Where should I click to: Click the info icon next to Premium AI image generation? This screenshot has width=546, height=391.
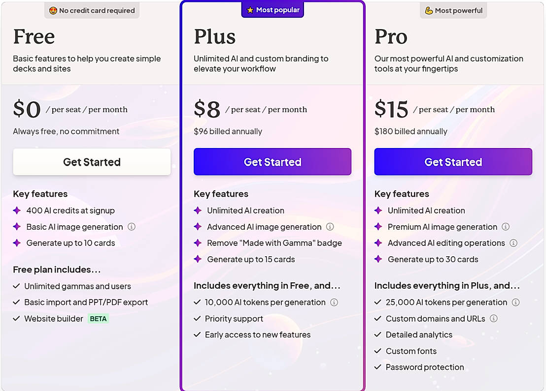pyautogui.click(x=506, y=227)
